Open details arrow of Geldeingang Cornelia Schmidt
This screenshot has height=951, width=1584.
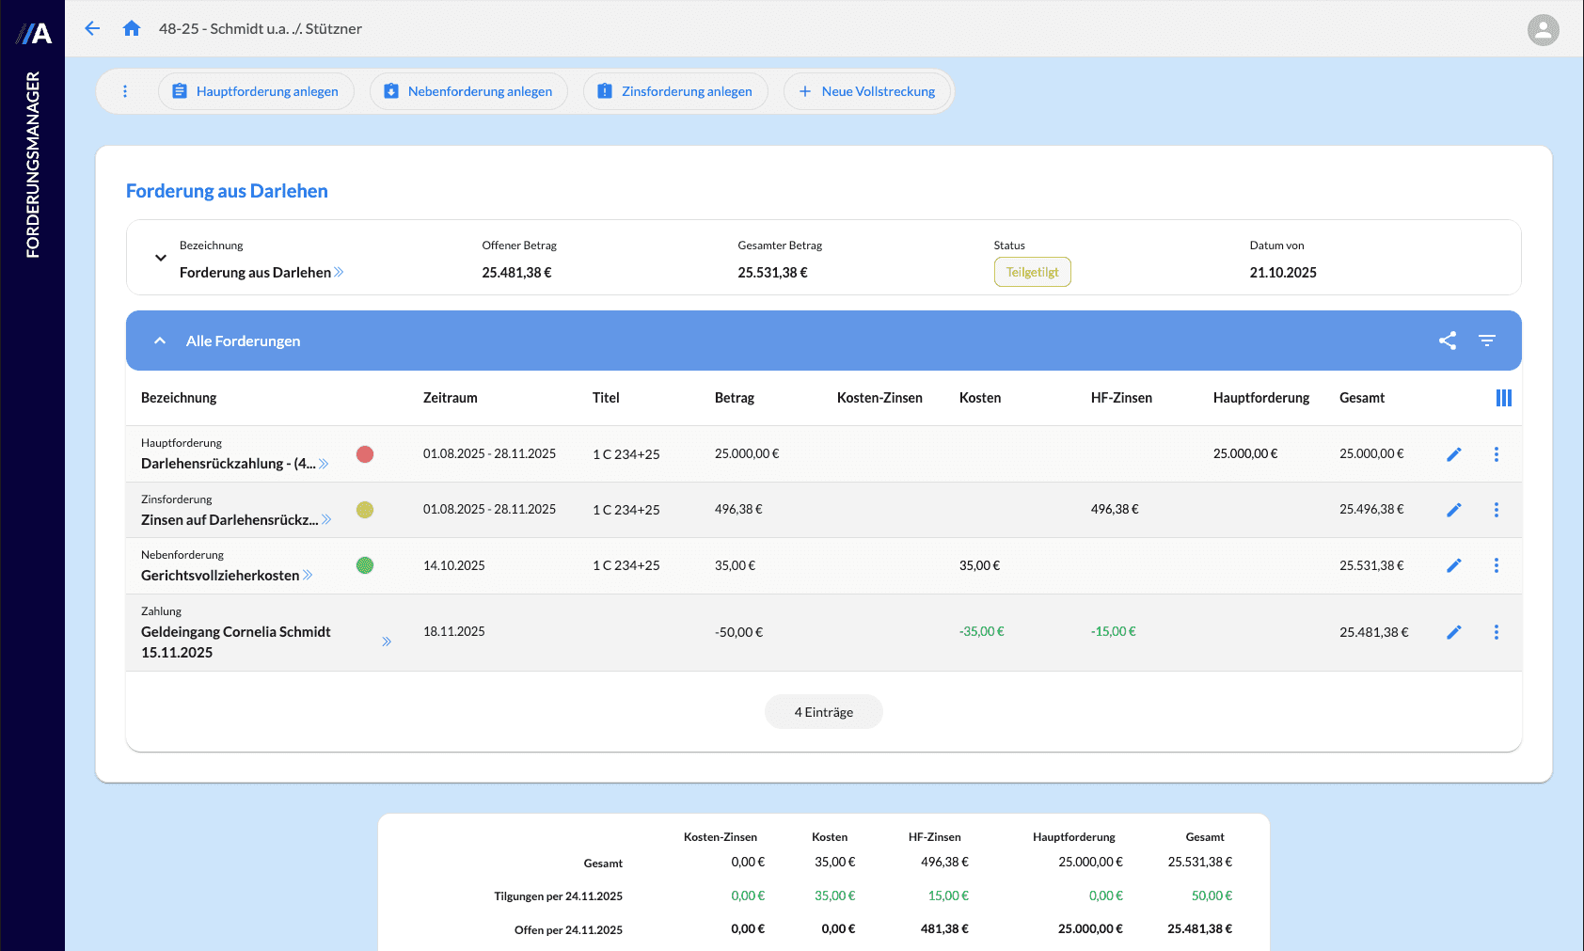[387, 642]
